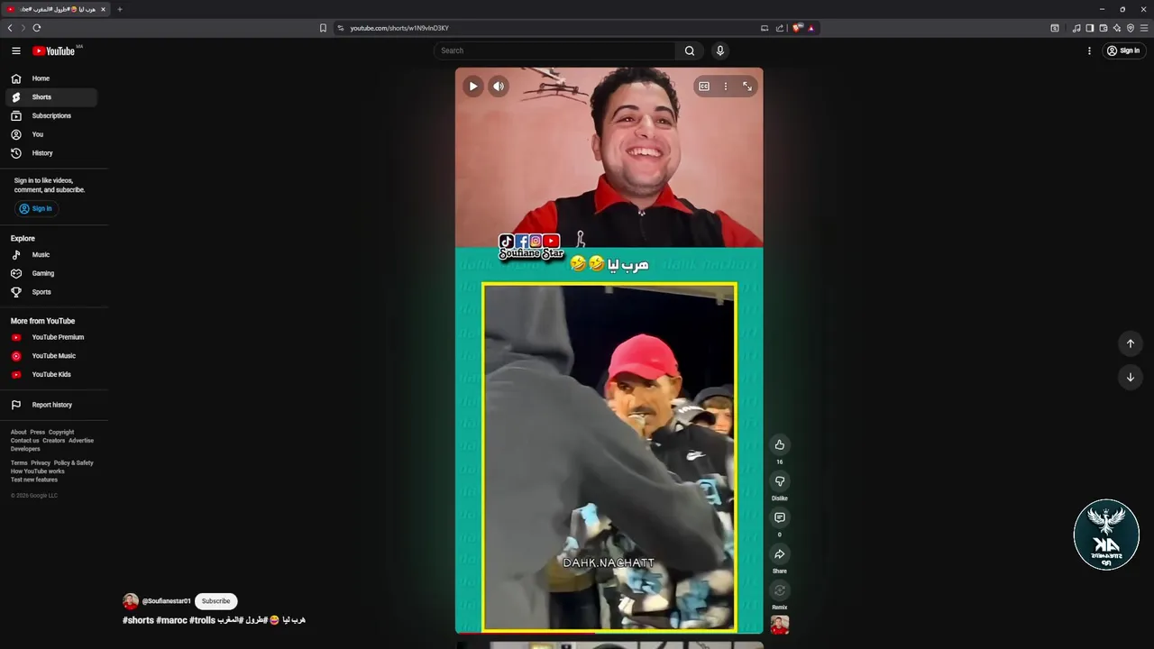The height and width of the screenshot is (649, 1154).
Task: Open YouTube settings three-dot menu
Action: pos(1089,50)
